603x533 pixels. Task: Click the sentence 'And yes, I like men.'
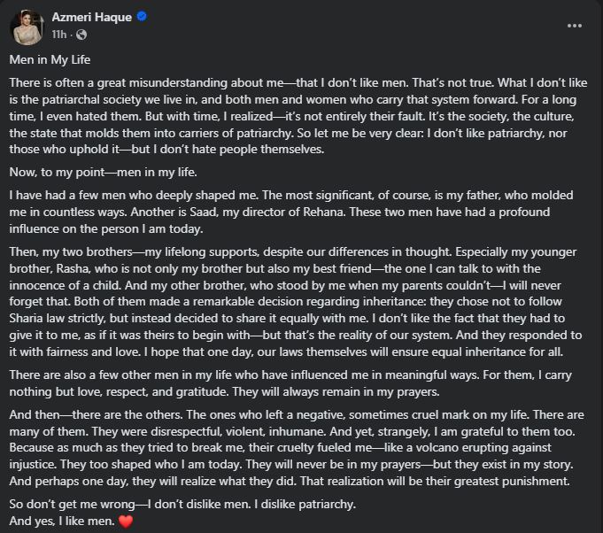click(x=62, y=521)
